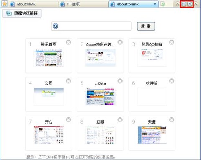Open the Qzone quick link thumbnail
Image resolution: width=201 pixels, height=160 pixels.
click(100, 57)
